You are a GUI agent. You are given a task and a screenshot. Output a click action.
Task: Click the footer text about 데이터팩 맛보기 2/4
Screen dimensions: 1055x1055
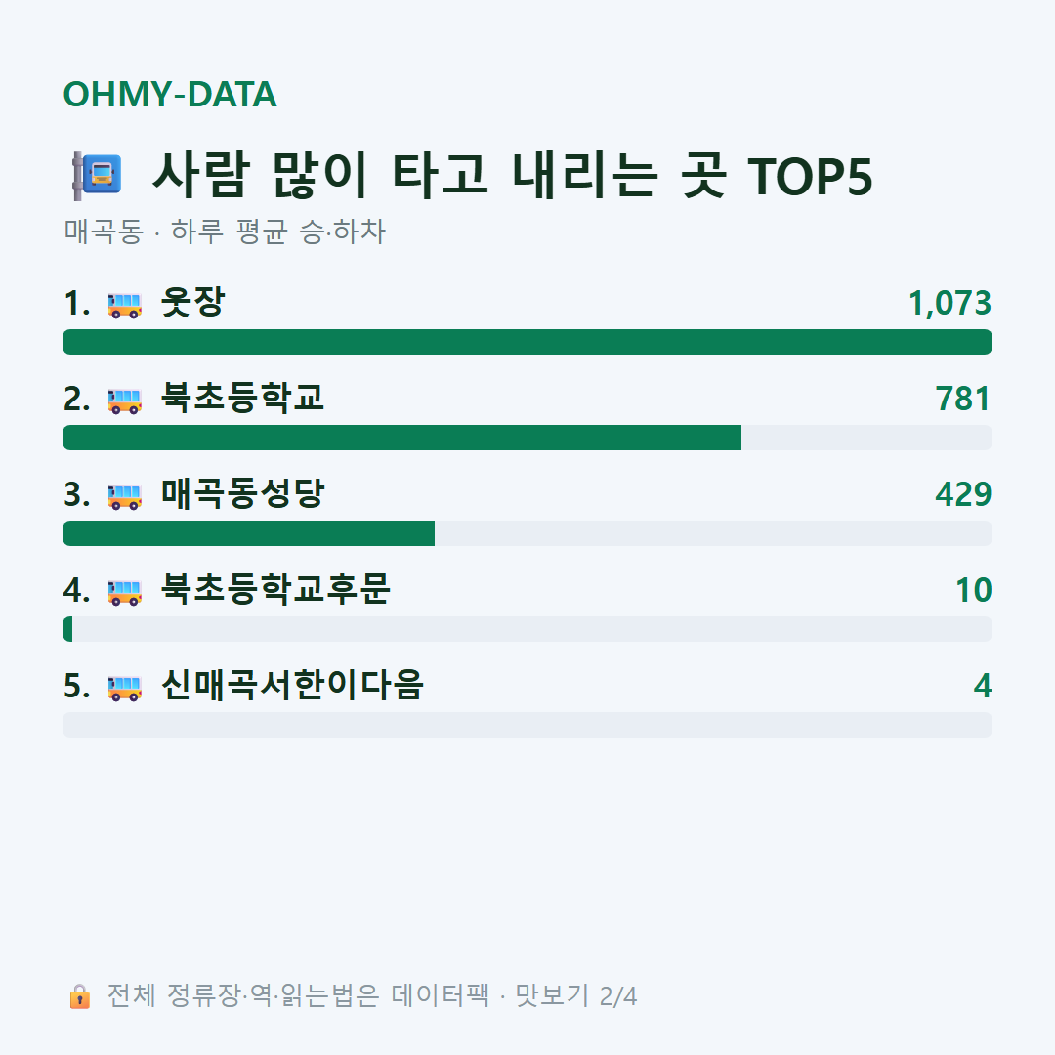372,995
